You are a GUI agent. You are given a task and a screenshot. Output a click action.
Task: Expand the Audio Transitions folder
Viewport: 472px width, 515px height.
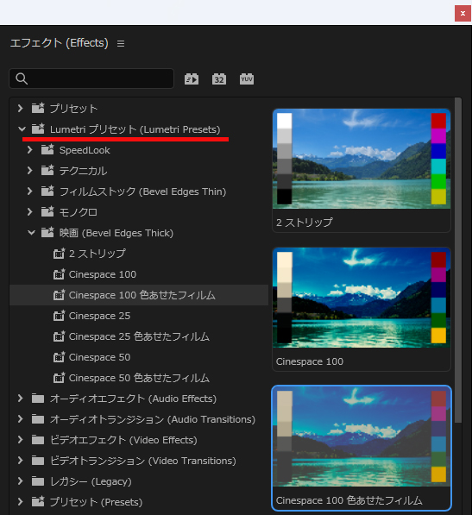tap(21, 418)
